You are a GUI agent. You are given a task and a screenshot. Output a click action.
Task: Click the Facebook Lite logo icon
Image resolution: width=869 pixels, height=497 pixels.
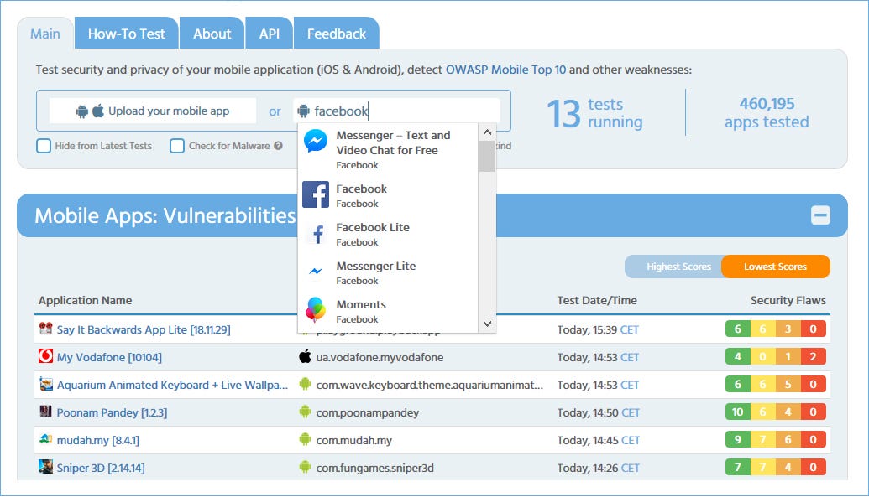point(317,234)
